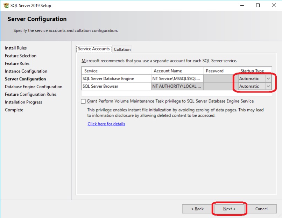Cancel the SQL Server installation
The height and width of the screenshot is (218, 282).
pyautogui.click(x=261, y=209)
